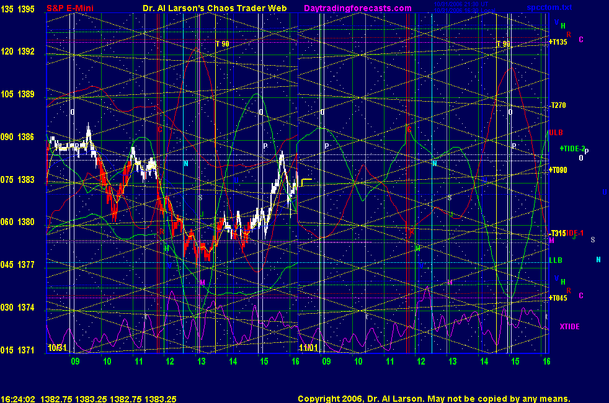Select the green "+TIDE-2" label
This screenshot has height=403, width=609.
[x=572, y=149]
